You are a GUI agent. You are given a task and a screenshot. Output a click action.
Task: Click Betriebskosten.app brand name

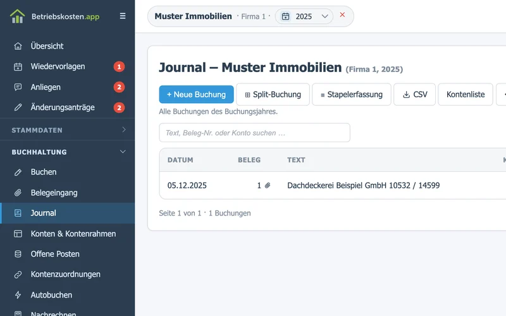pyautogui.click(x=66, y=16)
